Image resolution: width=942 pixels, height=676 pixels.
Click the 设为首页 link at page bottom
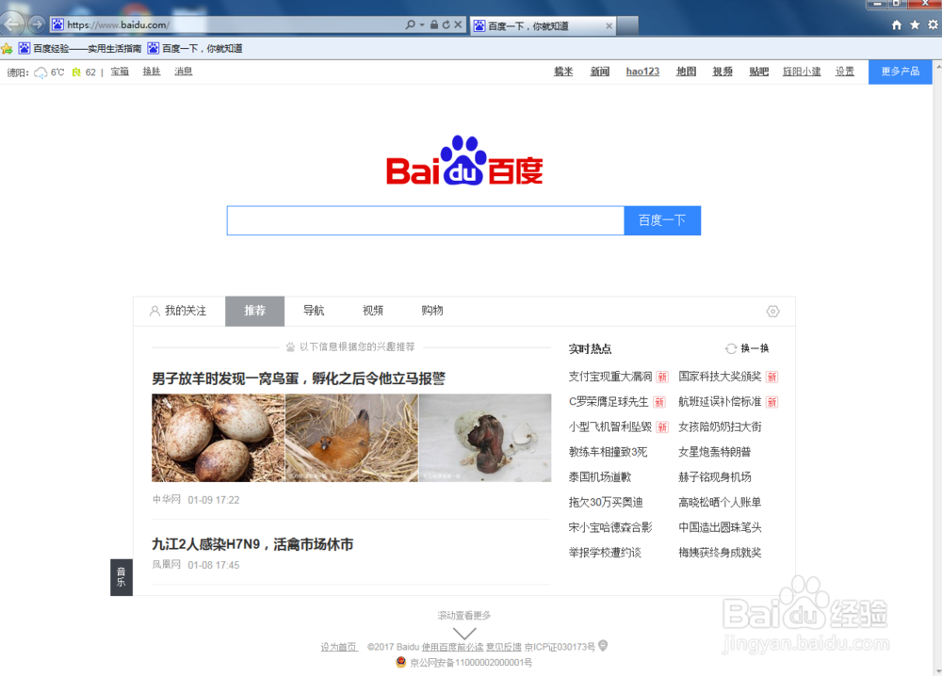click(x=338, y=647)
